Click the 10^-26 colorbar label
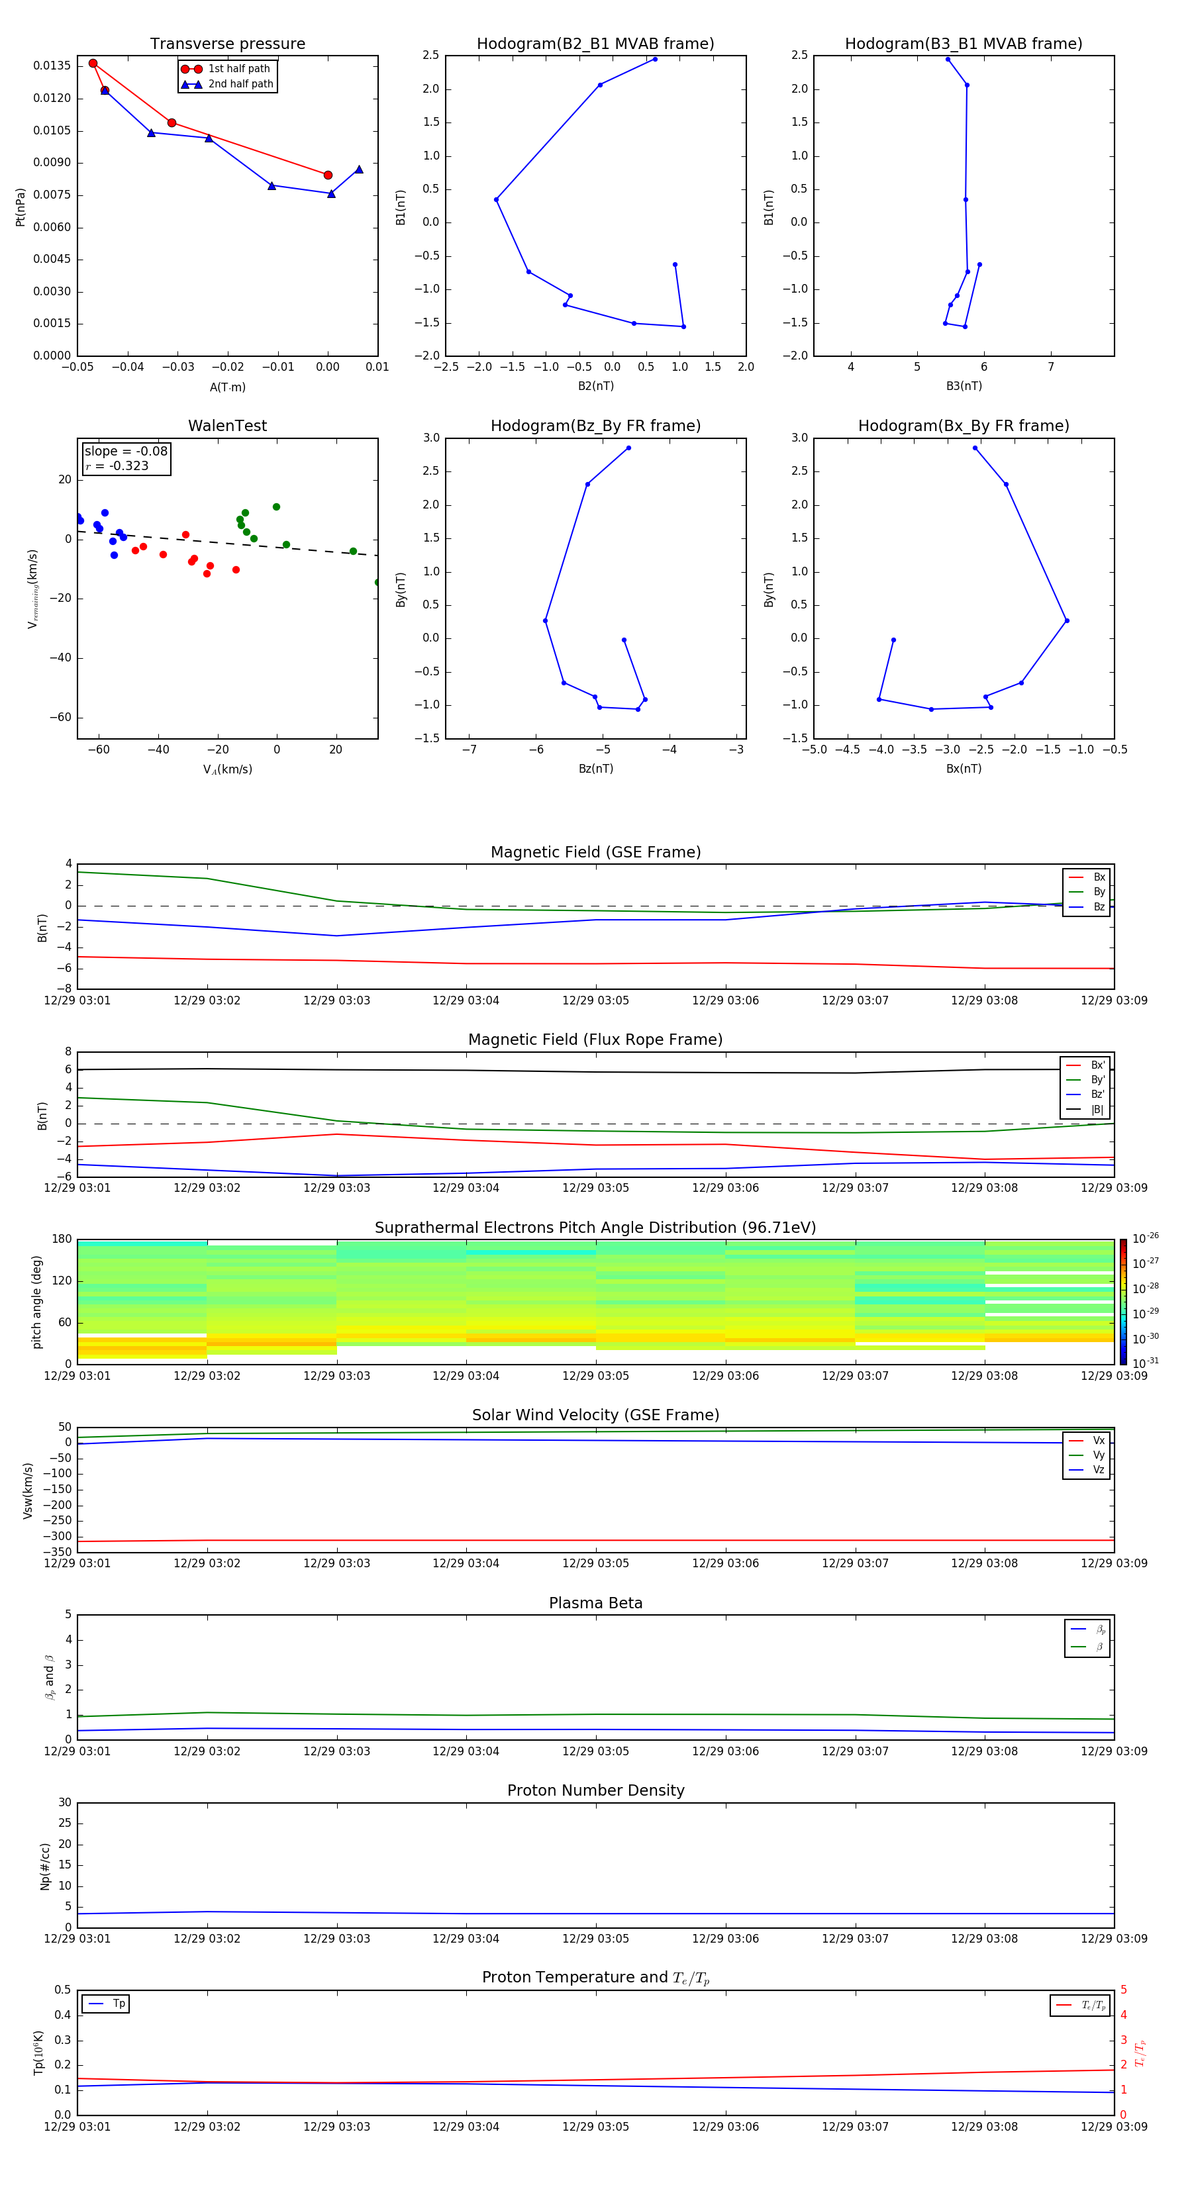1192x2185 pixels. point(1146,1238)
